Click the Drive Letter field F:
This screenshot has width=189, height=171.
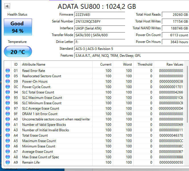click(x=100, y=42)
